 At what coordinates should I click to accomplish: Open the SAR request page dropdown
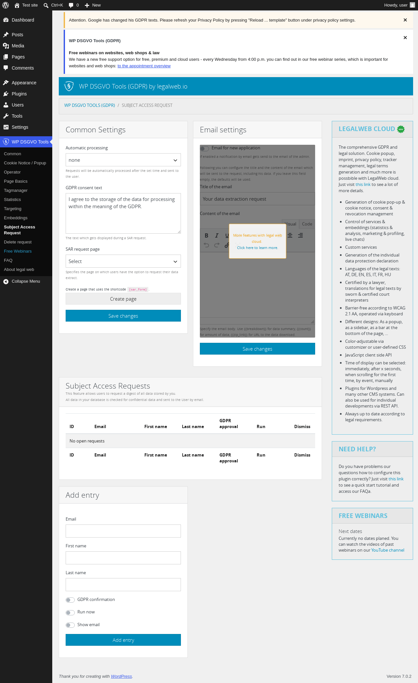click(x=123, y=261)
